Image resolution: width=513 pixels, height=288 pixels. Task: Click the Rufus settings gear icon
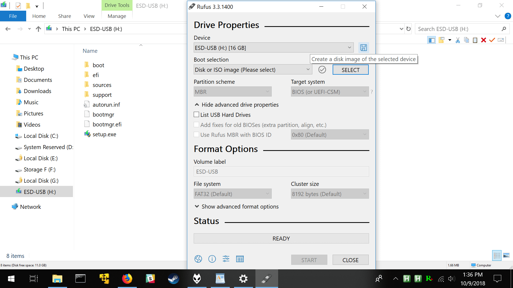point(226,259)
